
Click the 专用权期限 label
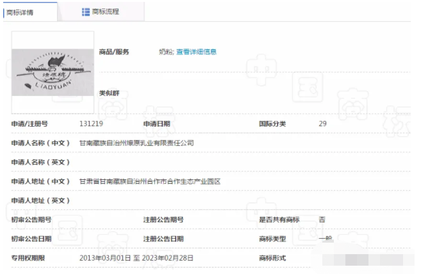(x=28, y=258)
